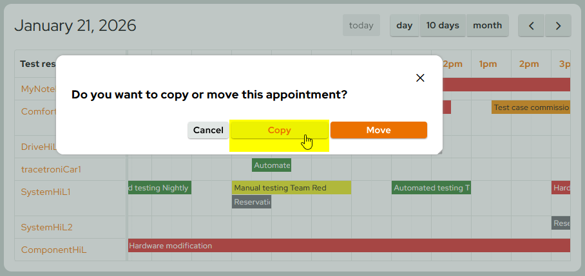This screenshot has height=276, width=585.
Task: Choose Move for this appointment
Action: [378, 130]
